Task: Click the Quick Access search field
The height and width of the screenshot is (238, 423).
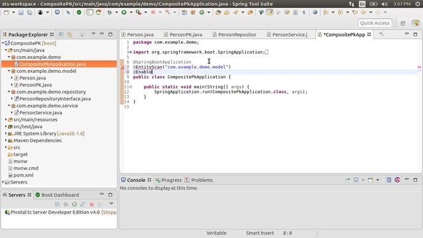Action: [375, 23]
